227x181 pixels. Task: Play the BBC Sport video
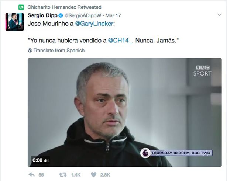[x=125, y=112]
